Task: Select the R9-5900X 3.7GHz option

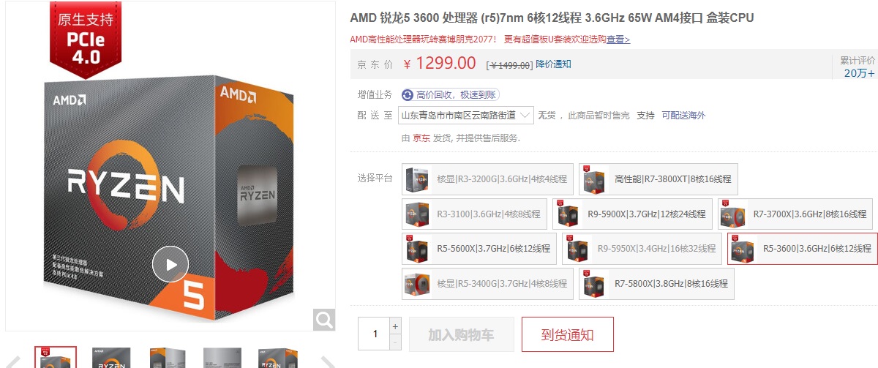Action: click(632, 214)
